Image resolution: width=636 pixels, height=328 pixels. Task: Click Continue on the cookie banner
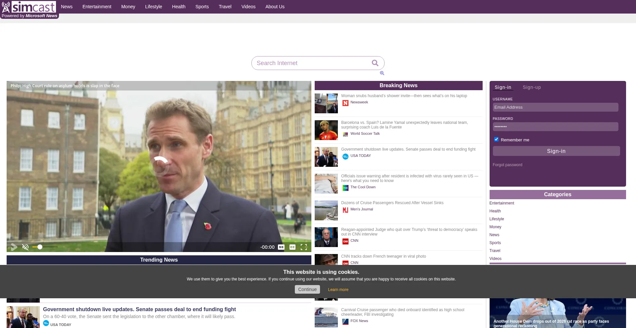click(307, 289)
